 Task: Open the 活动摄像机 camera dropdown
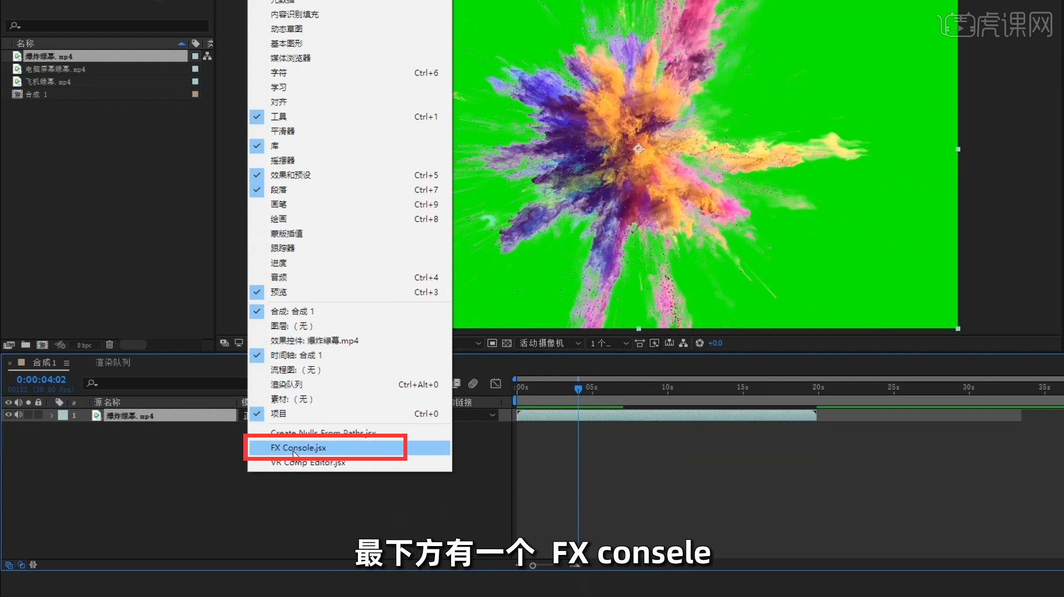549,343
